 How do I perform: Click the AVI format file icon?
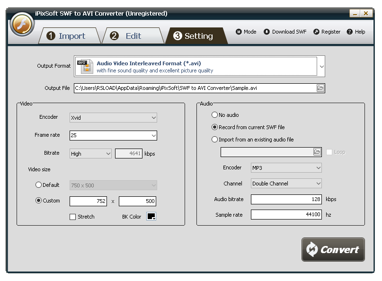pyautogui.click(x=85, y=67)
